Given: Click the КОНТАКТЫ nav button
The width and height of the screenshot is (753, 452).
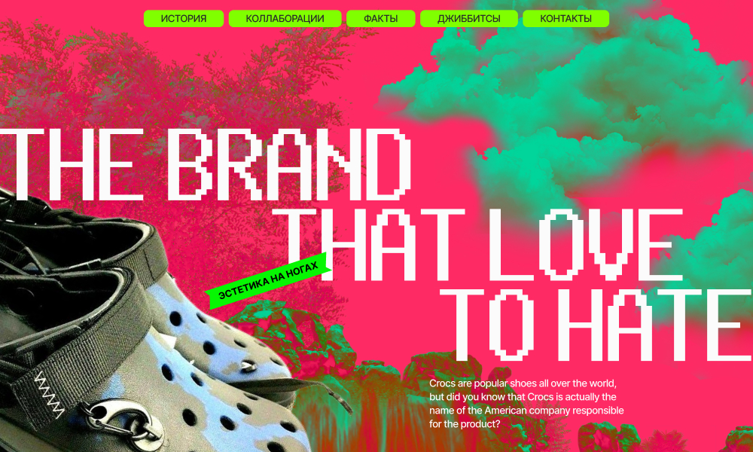Looking at the screenshot, I should [x=566, y=19].
